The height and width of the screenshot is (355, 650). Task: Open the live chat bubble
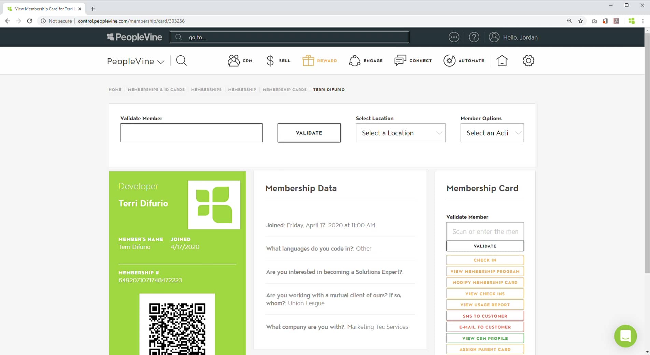(x=625, y=336)
